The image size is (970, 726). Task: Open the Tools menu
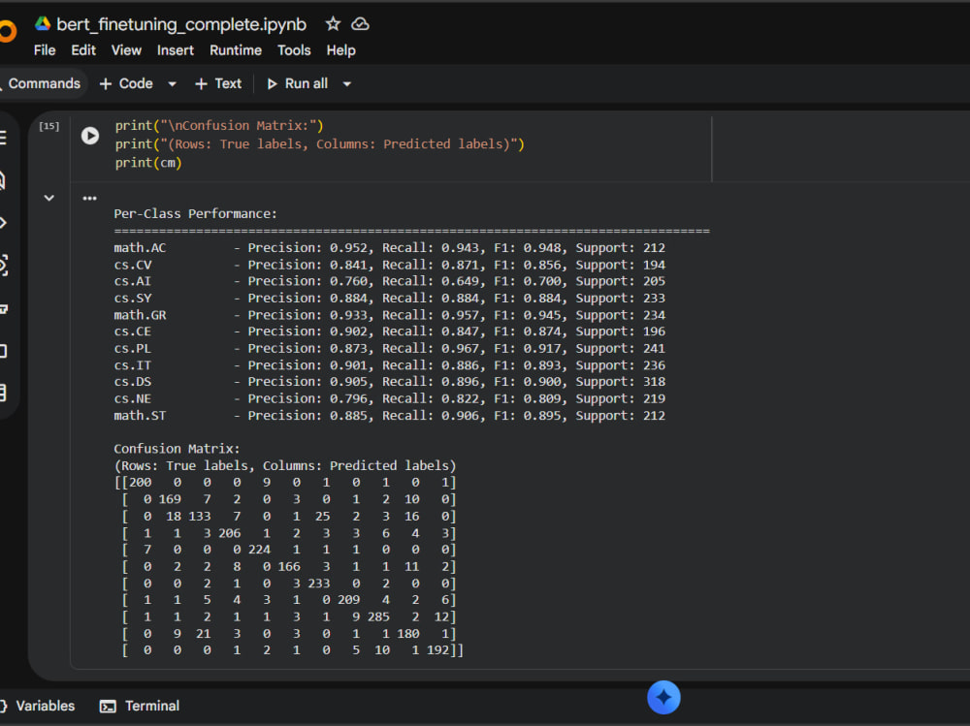[x=294, y=50]
